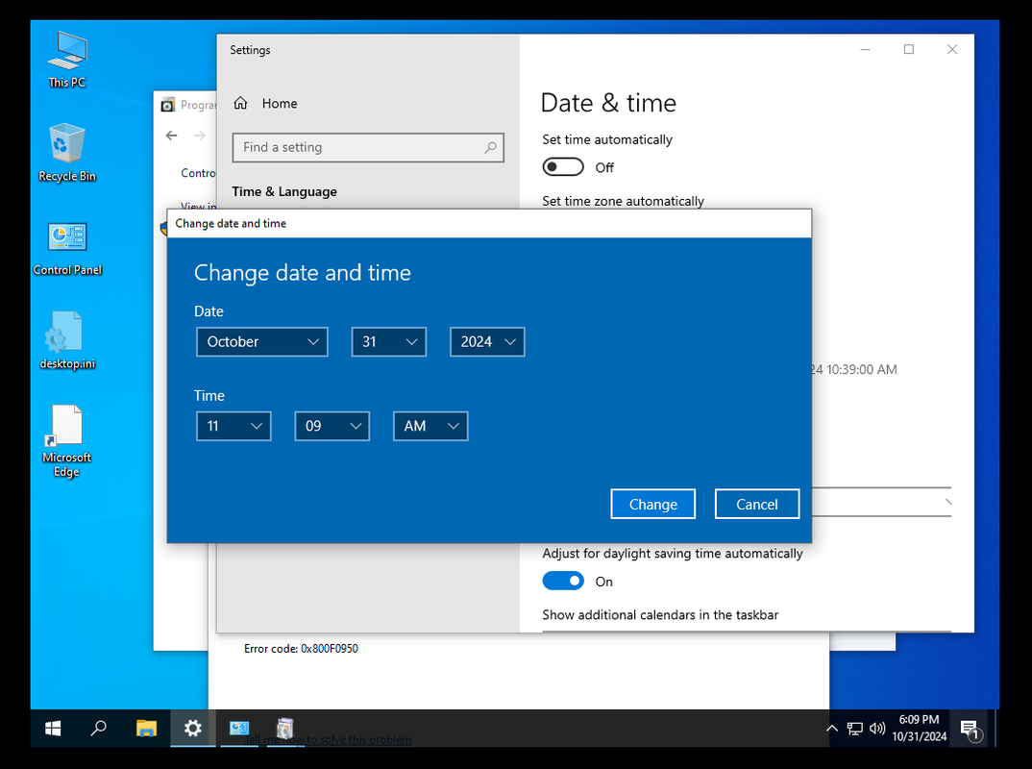This screenshot has width=1032, height=769.
Task: Open the October month dropdown
Action: coord(262,341)
